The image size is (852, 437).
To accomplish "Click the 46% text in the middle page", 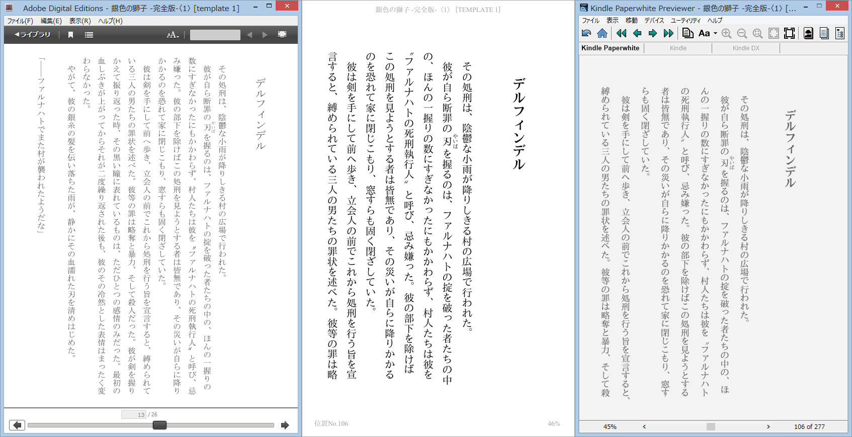I will (x=554, y=423).
